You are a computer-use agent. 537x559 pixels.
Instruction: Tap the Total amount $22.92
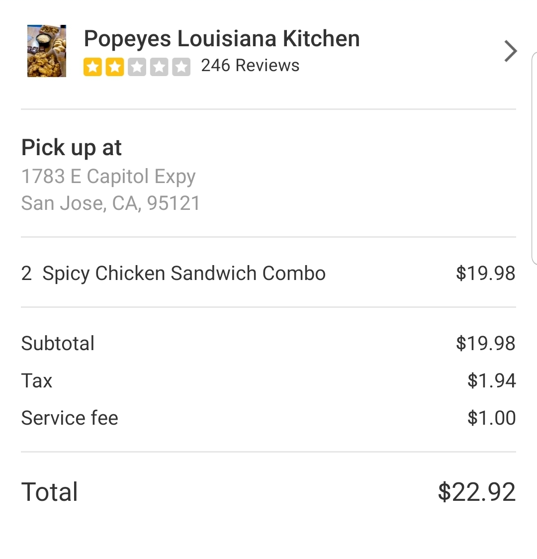pos(476,492)
